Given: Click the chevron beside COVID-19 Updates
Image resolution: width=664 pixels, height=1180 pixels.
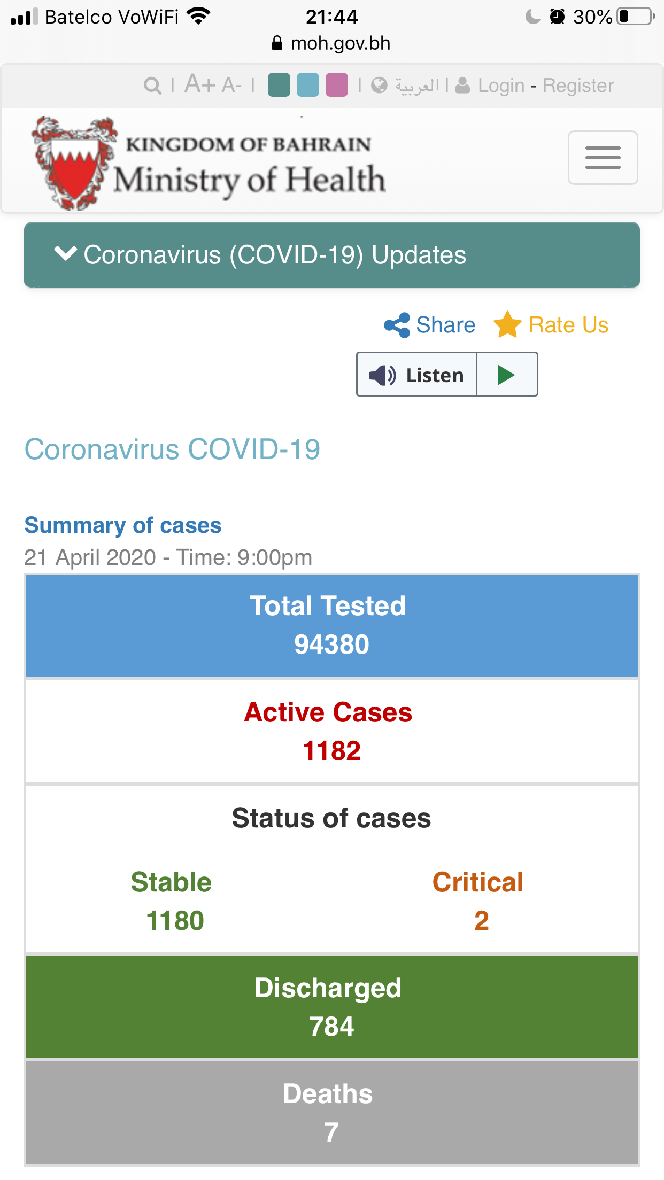Looking at the screenshot, I should [x=66, y=254].
